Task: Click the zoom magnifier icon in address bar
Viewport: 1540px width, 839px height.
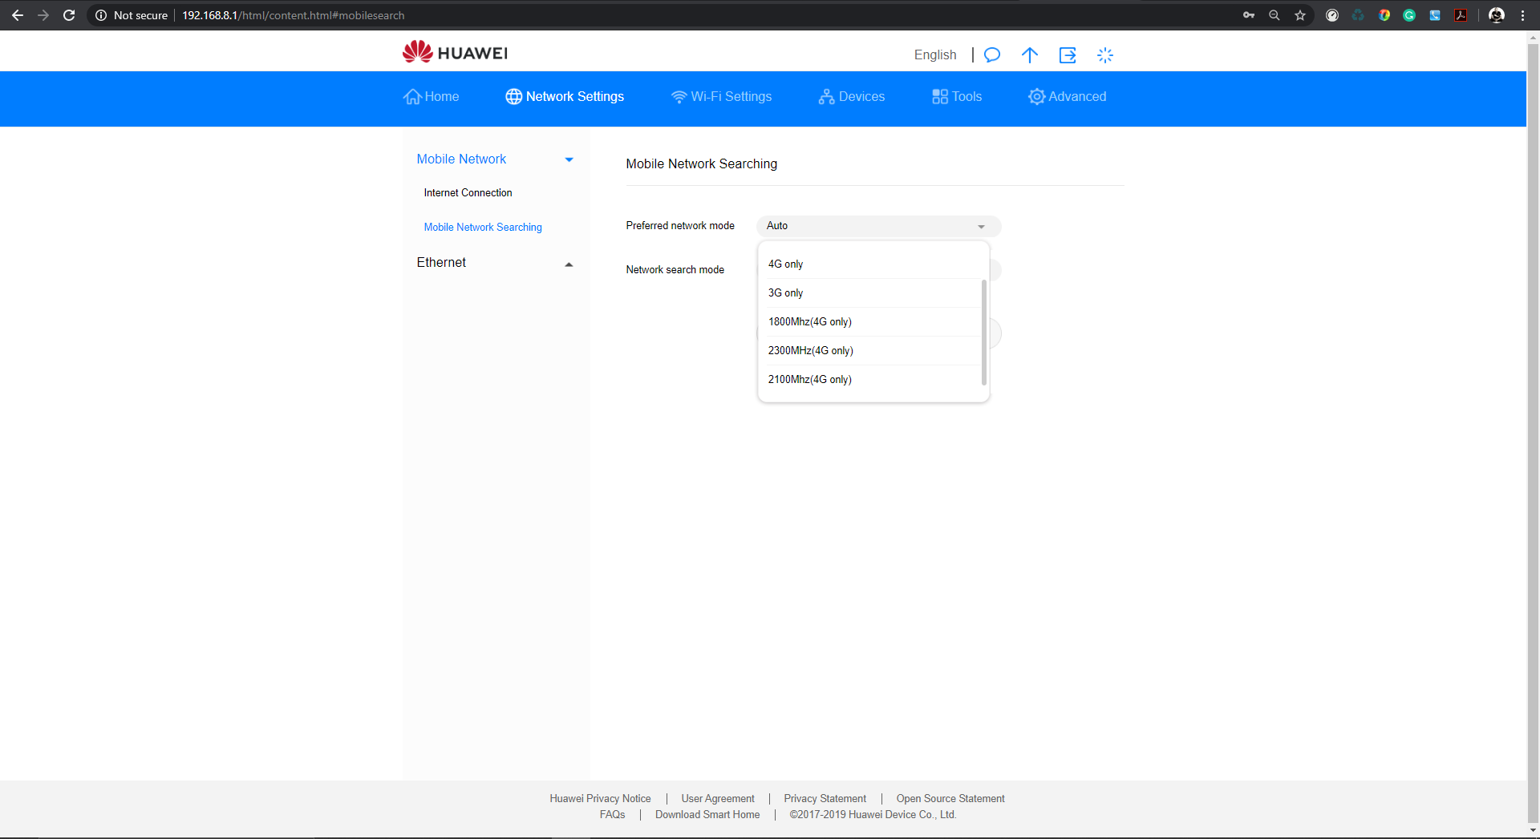Action: (x=1275, y=15)
